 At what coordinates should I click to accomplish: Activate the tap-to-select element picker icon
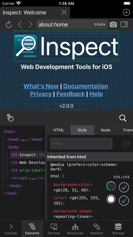pos(10,118)
